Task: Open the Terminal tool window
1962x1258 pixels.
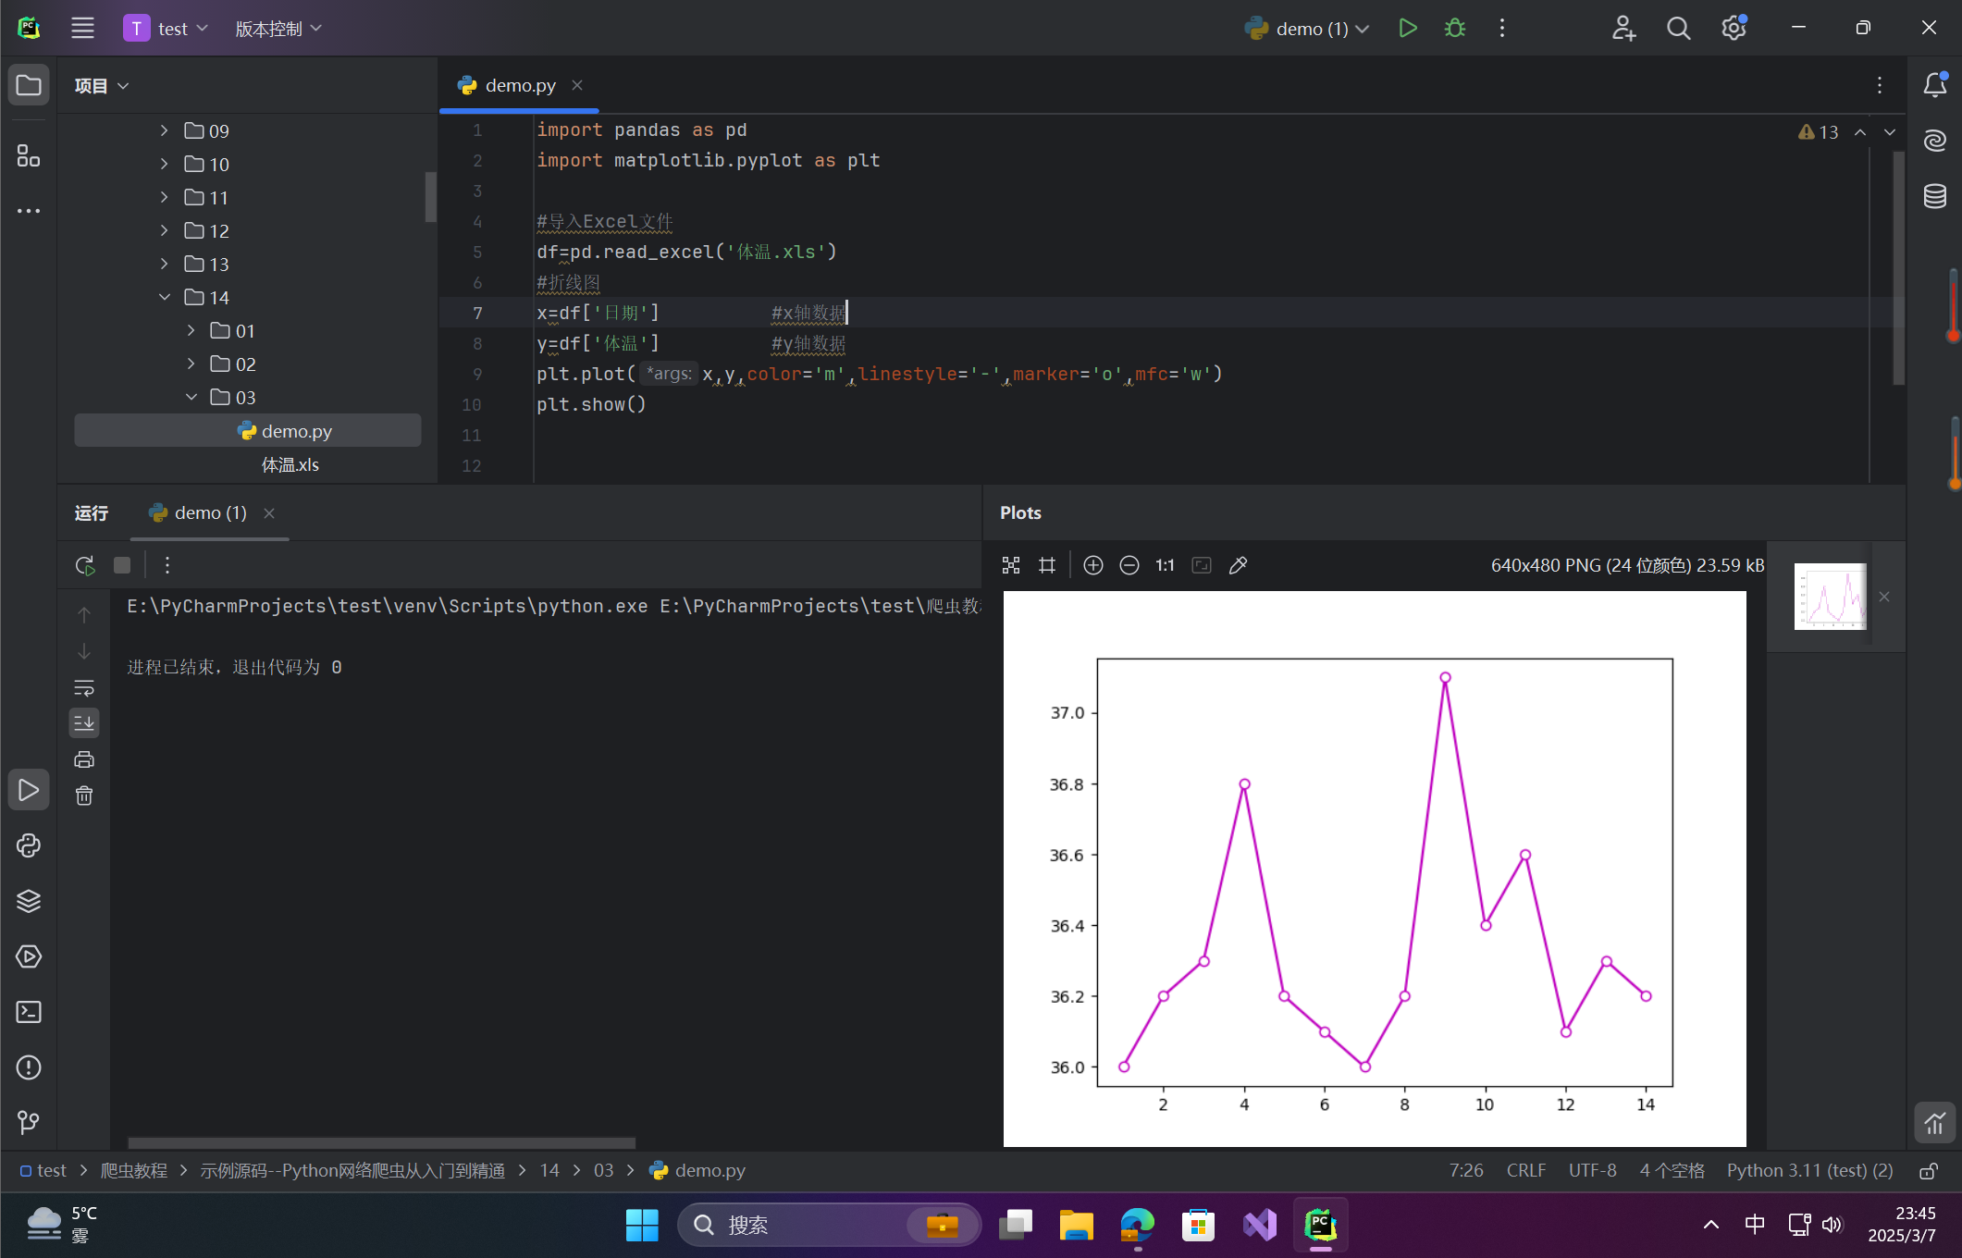Action: 29,1012
